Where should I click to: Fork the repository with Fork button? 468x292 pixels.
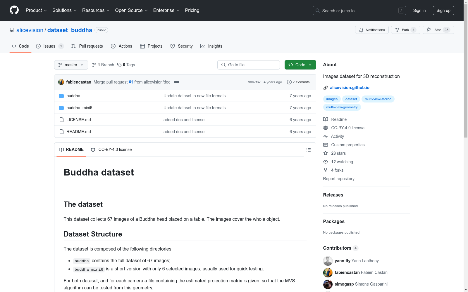click(x=405, y=30)
